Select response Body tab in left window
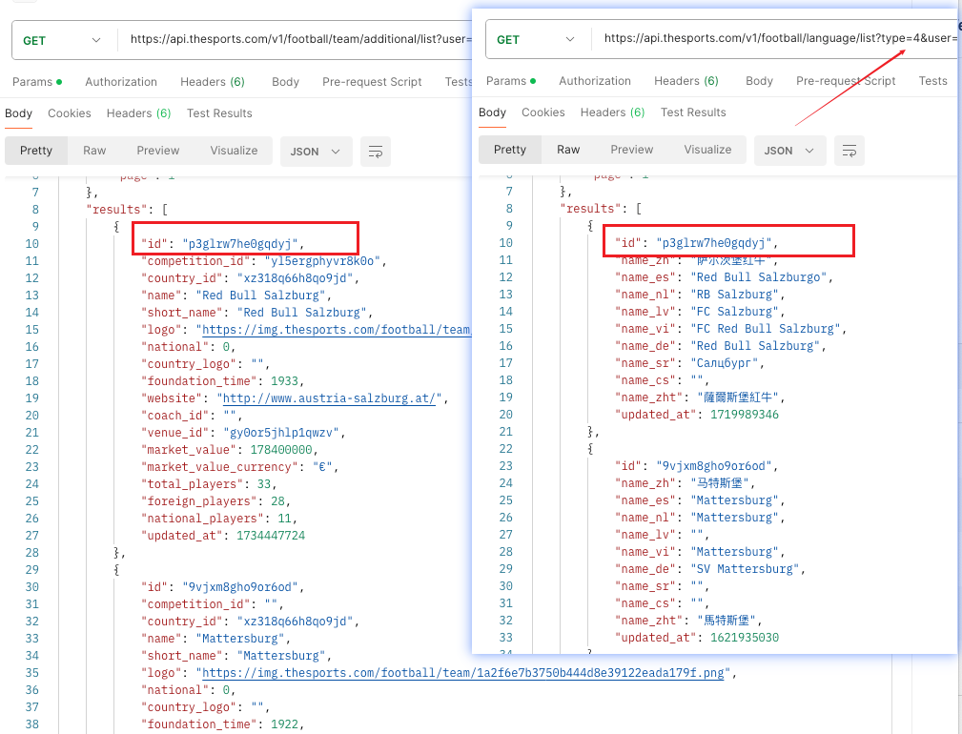The width and height of the screenshot is (962, 734). [x=18, y=113]
